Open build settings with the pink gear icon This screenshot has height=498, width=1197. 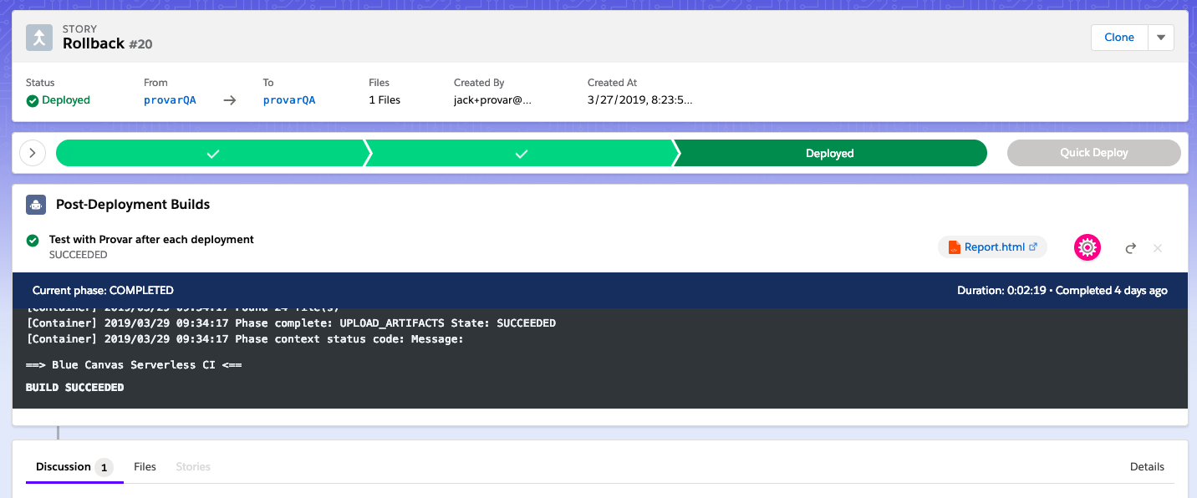tap(1087, 247)
